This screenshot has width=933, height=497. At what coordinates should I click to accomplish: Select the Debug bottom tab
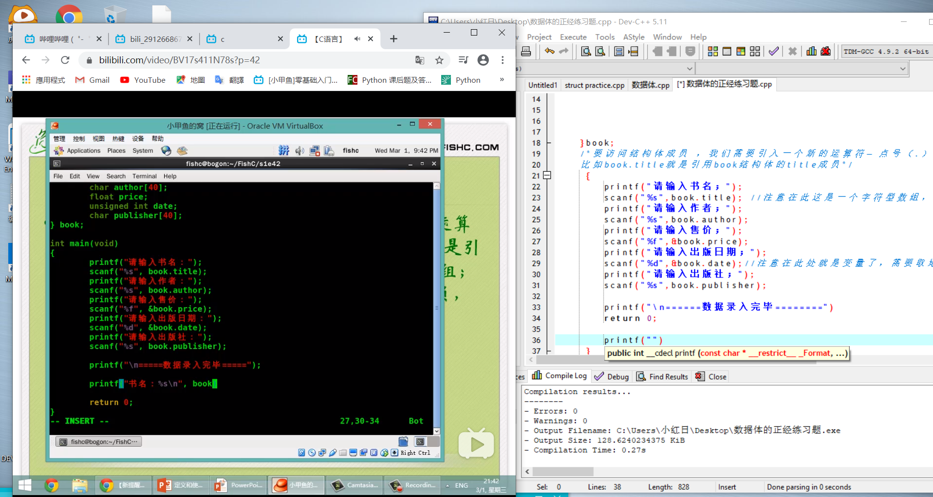[x=612, y=376]
